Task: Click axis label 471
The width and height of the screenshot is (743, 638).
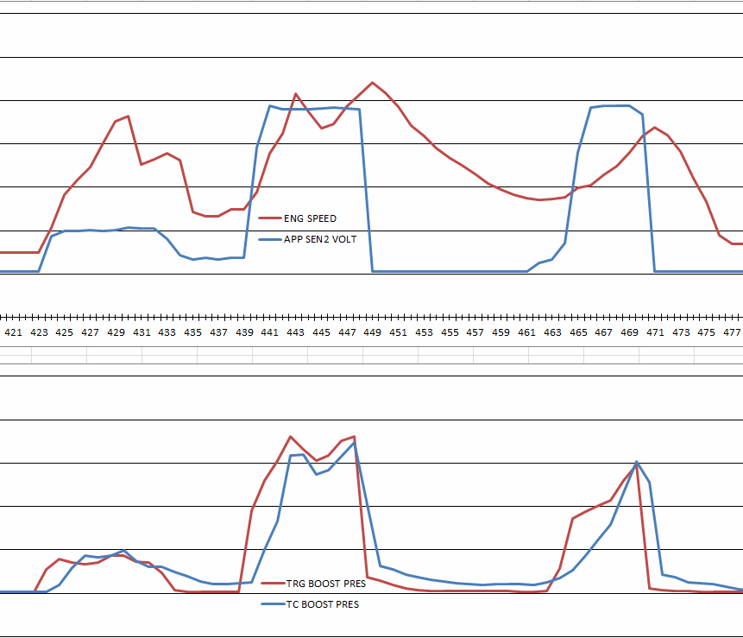Action: (x=655, y=332)
